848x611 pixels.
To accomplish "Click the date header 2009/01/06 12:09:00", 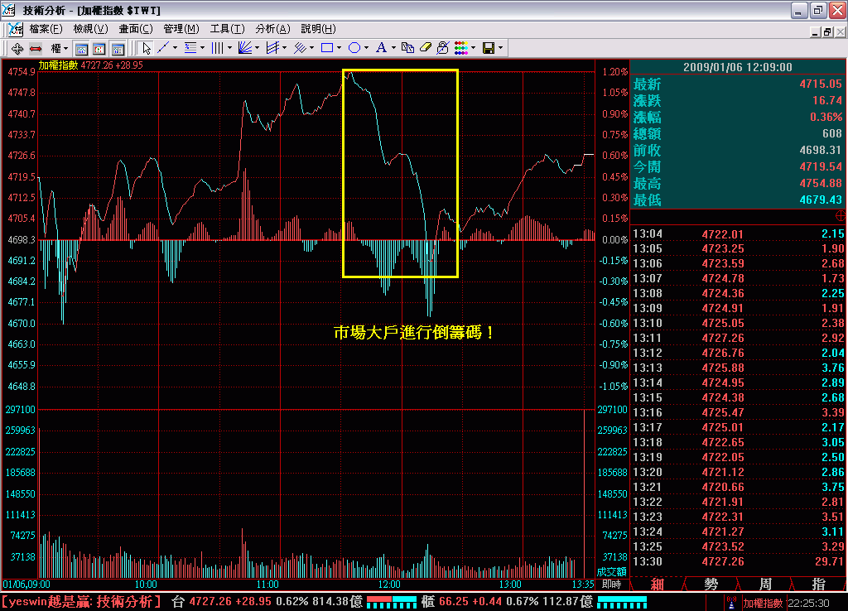I will tap(738, 67).
